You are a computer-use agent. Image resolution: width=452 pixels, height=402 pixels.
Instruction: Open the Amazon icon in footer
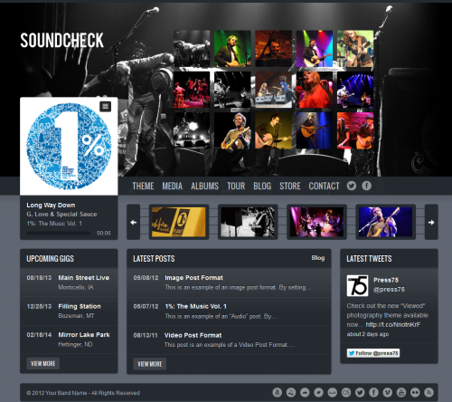point(278,392)
